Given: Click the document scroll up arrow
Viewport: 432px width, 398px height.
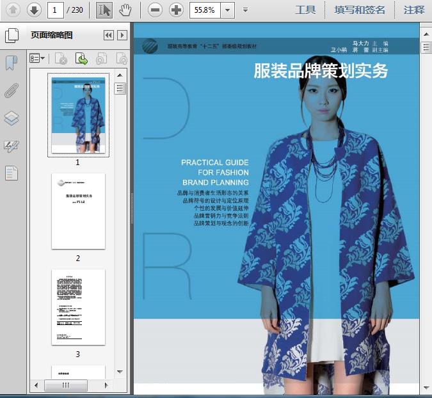Looking at the screenshot, I should (x=426, y=35).
